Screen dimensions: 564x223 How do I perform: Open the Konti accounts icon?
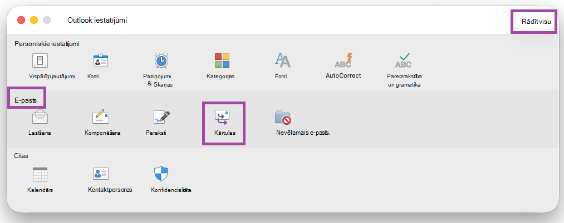coord(101,60)
